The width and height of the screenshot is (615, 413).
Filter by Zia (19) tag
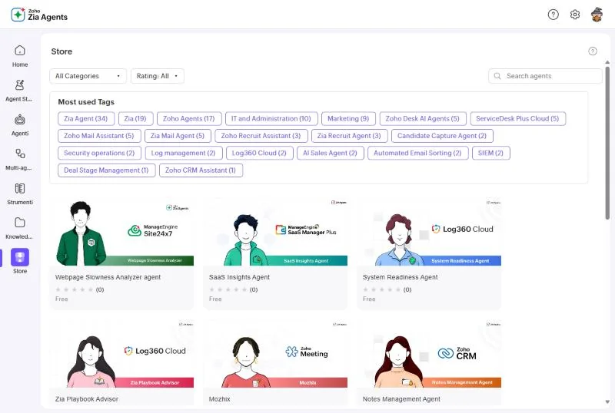pos(135,119)
